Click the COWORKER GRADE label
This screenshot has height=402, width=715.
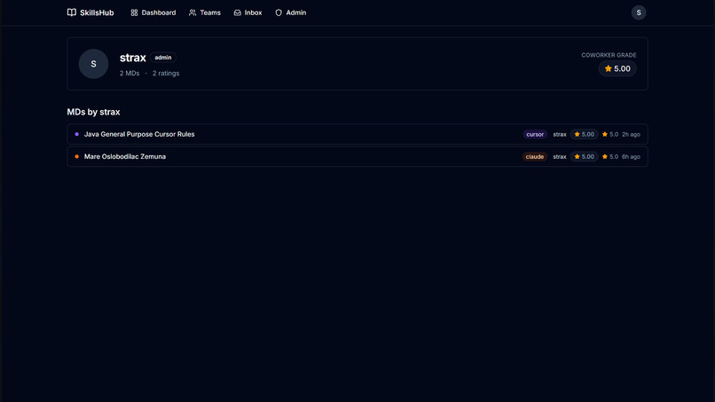(609, 55)
